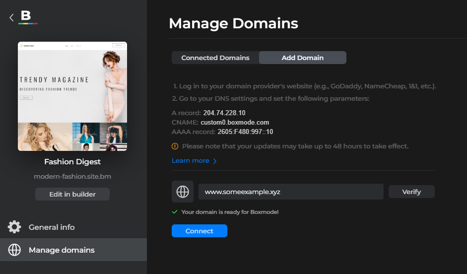
Task: Click the chevron arrow after Learn more
Action: point(215,161)
